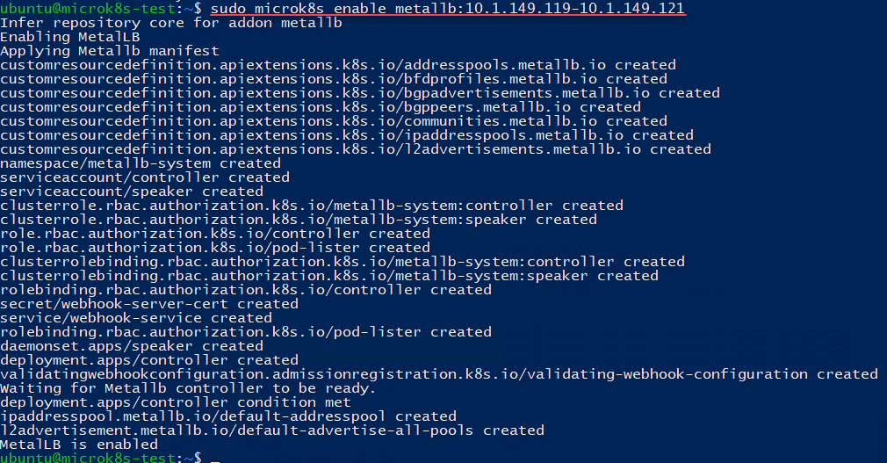The height and width of the screenshot is (463, 887).
Task: Click the 'MetalLB is enabled' line
Action: [x=79, y=445]
